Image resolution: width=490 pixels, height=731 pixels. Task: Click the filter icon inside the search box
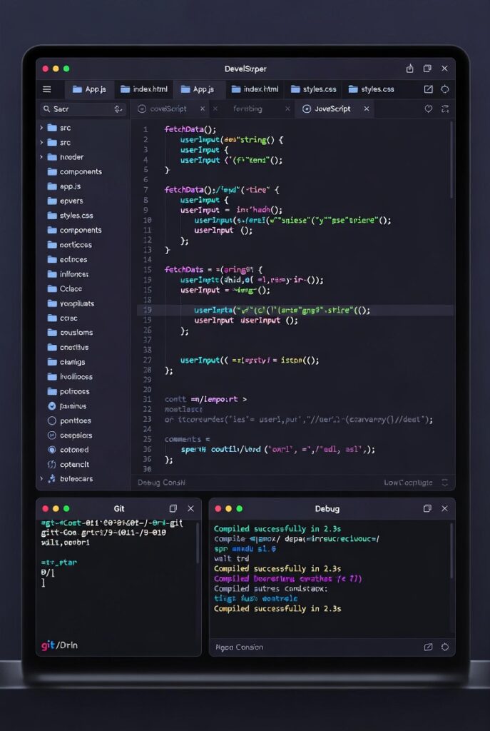(118, 109)
